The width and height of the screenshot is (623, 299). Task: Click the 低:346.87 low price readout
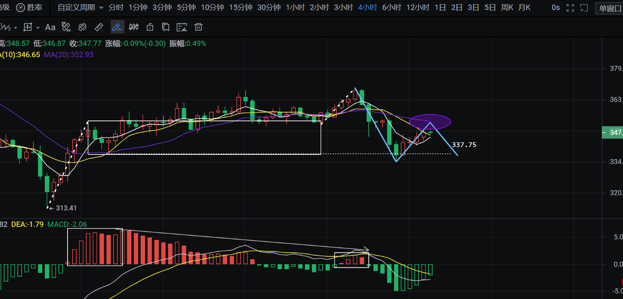click(x=49, y=43)
